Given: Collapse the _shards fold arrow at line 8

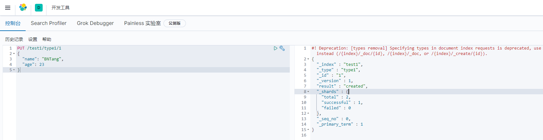Looking at the screenshot, I should tap(308, 92).
